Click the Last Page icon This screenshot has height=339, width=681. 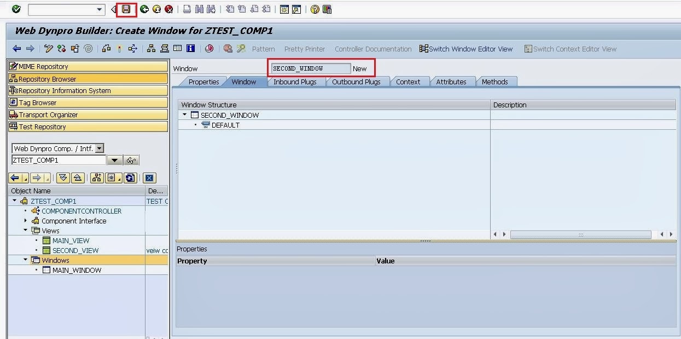266,9
